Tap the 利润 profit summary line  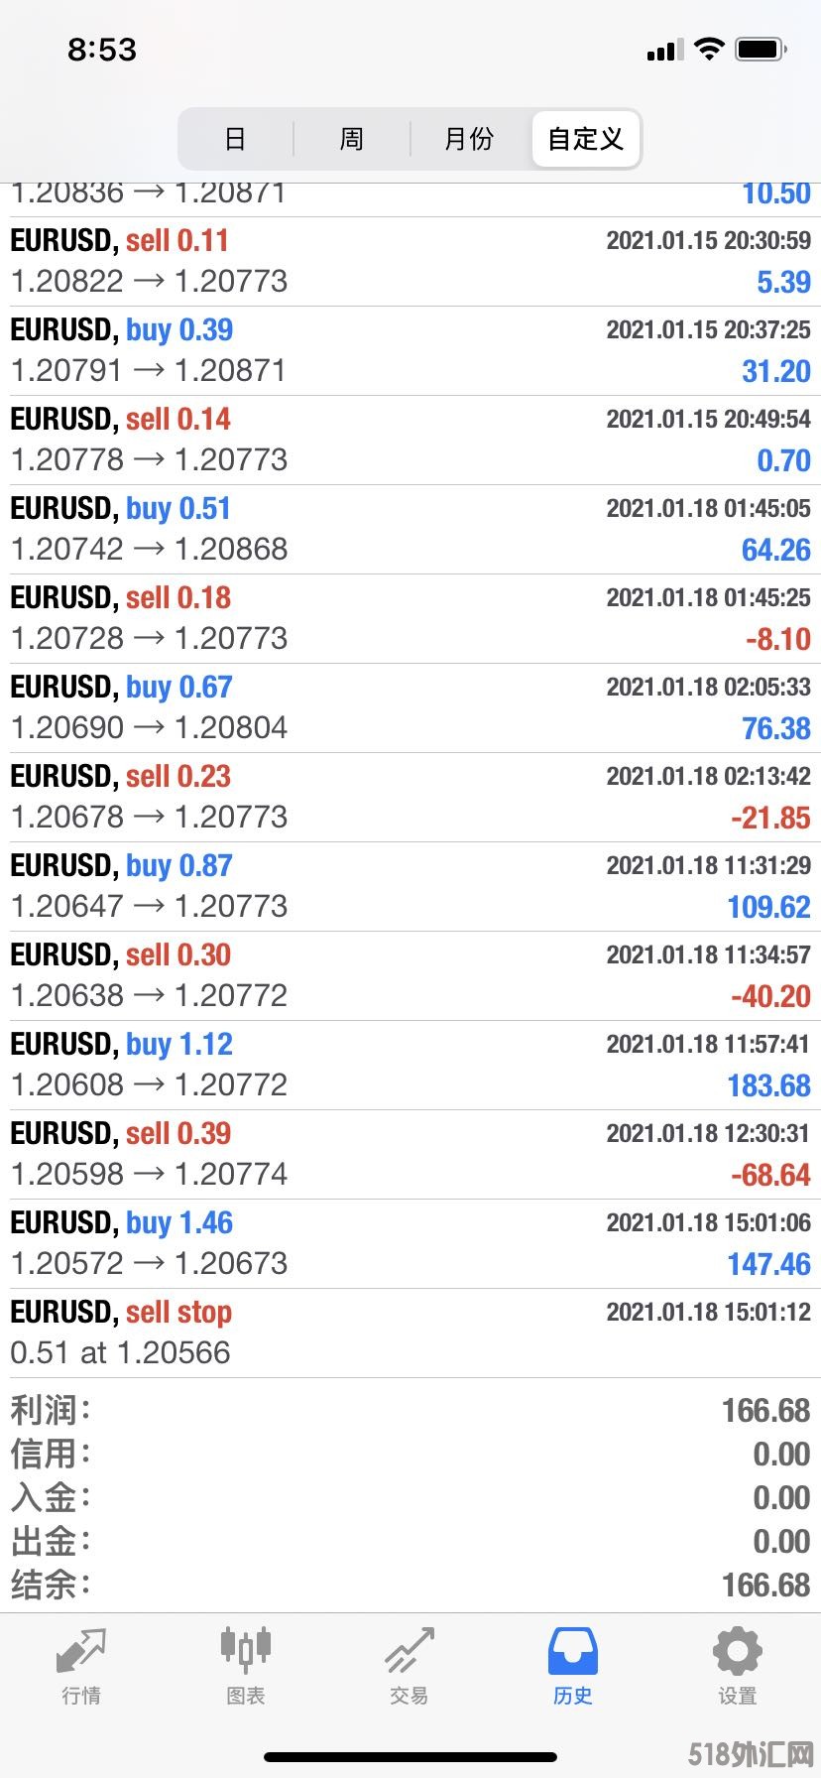click(410, 1410)
